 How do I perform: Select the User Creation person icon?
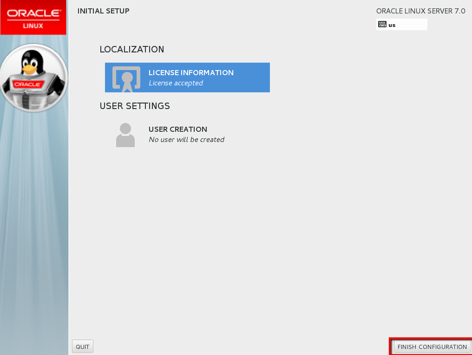coord(125,135)
